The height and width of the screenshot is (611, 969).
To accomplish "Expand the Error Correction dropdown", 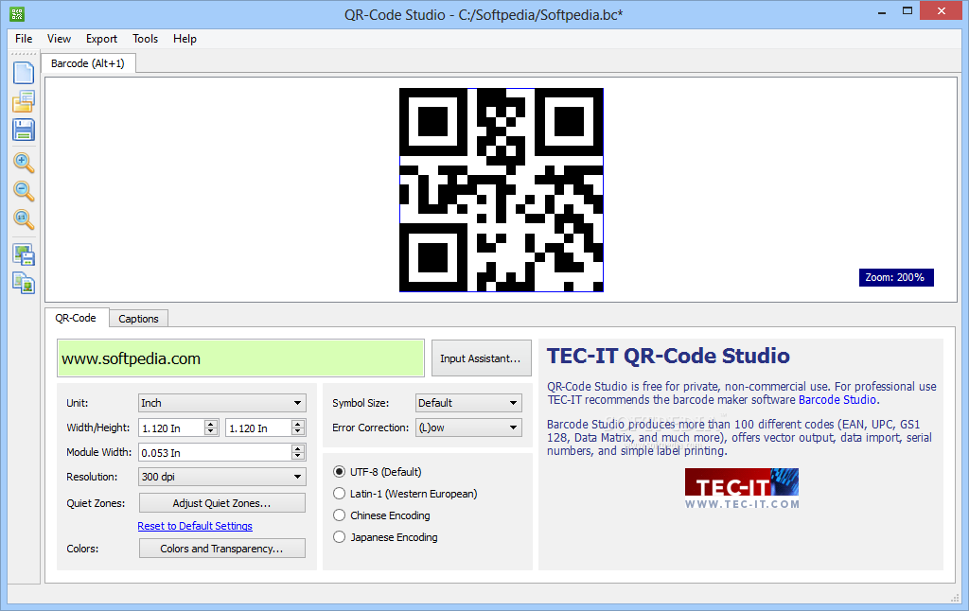I will click(468, 428).
